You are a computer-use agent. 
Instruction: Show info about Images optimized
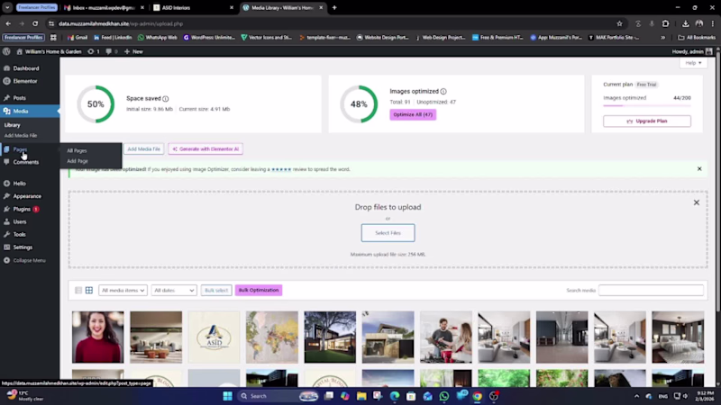pyautogui.click(x=443, y=92)
